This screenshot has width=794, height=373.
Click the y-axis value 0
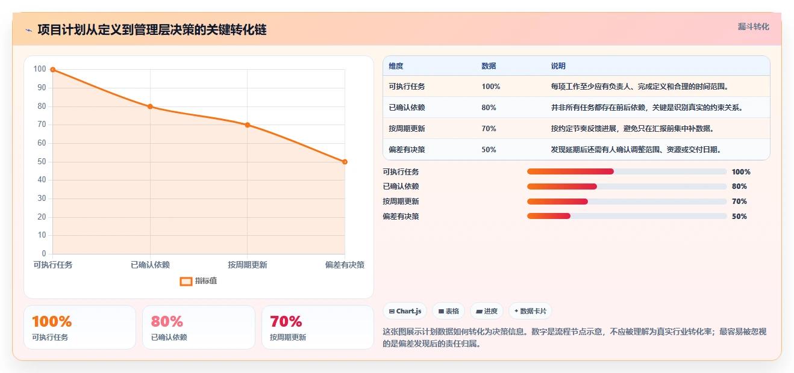pyautogui.click(x=44, y=253)
